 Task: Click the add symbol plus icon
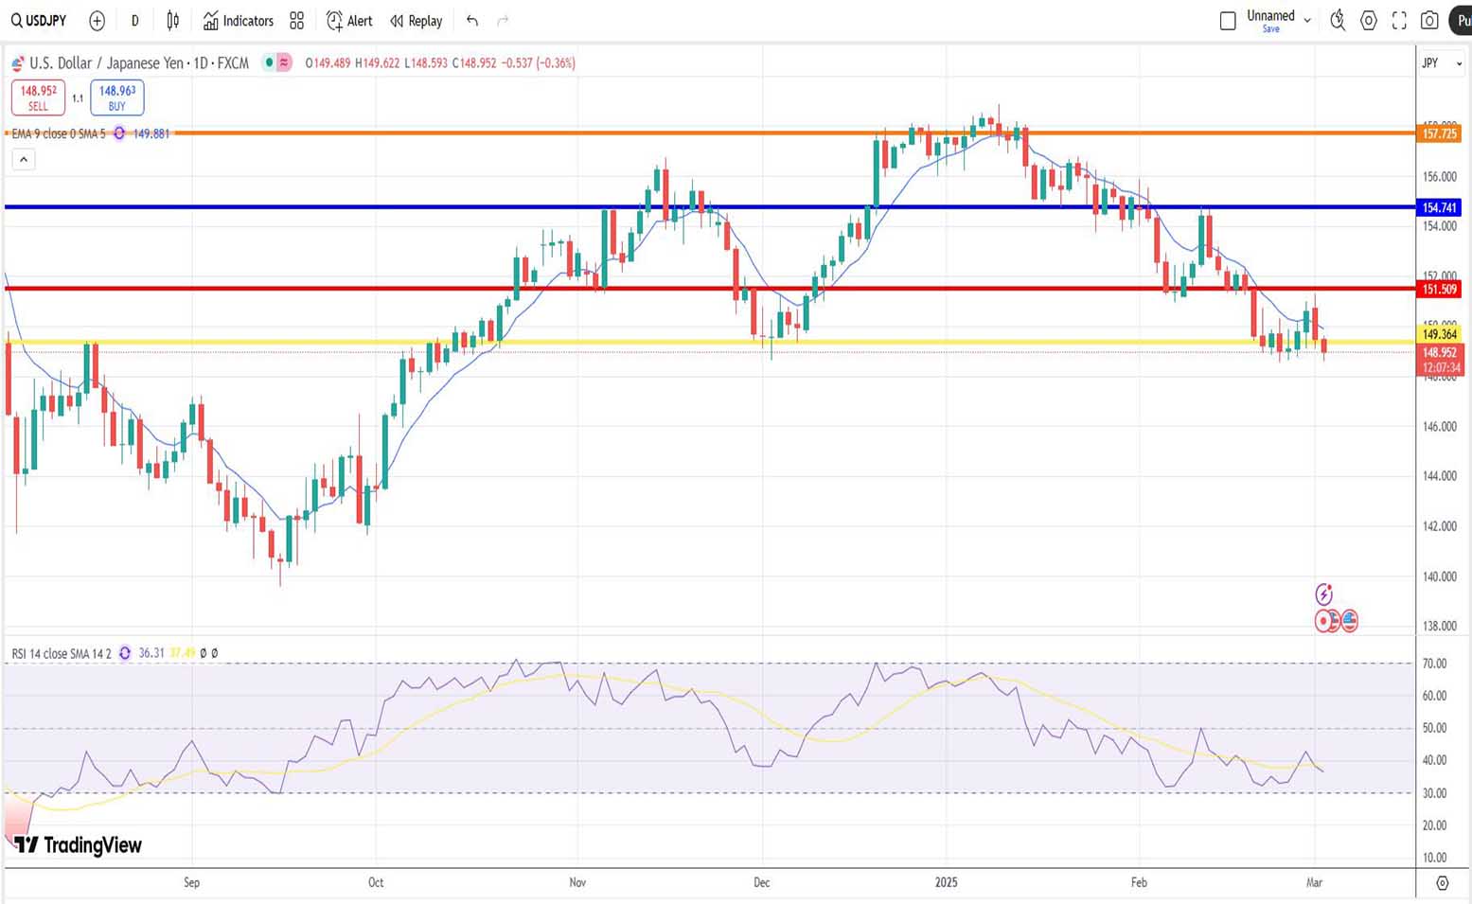pos(97,20)
